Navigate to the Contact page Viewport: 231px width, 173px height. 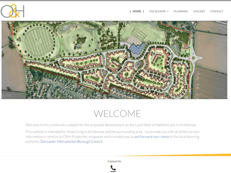[x=217, y=11]
